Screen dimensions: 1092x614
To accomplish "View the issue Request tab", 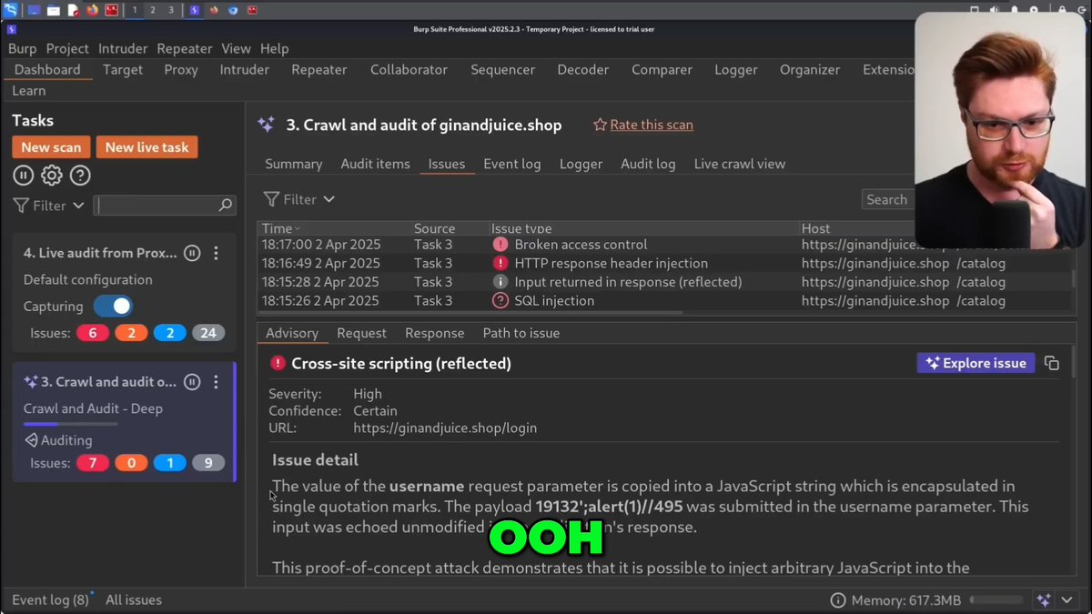I will coord(361,333).
